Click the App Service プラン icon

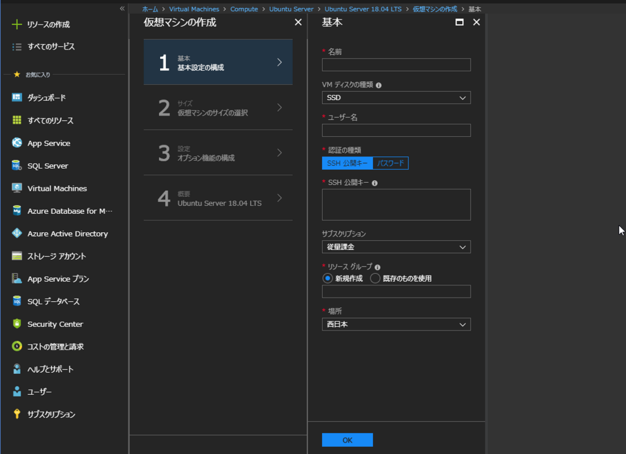[x=17, y=279]
